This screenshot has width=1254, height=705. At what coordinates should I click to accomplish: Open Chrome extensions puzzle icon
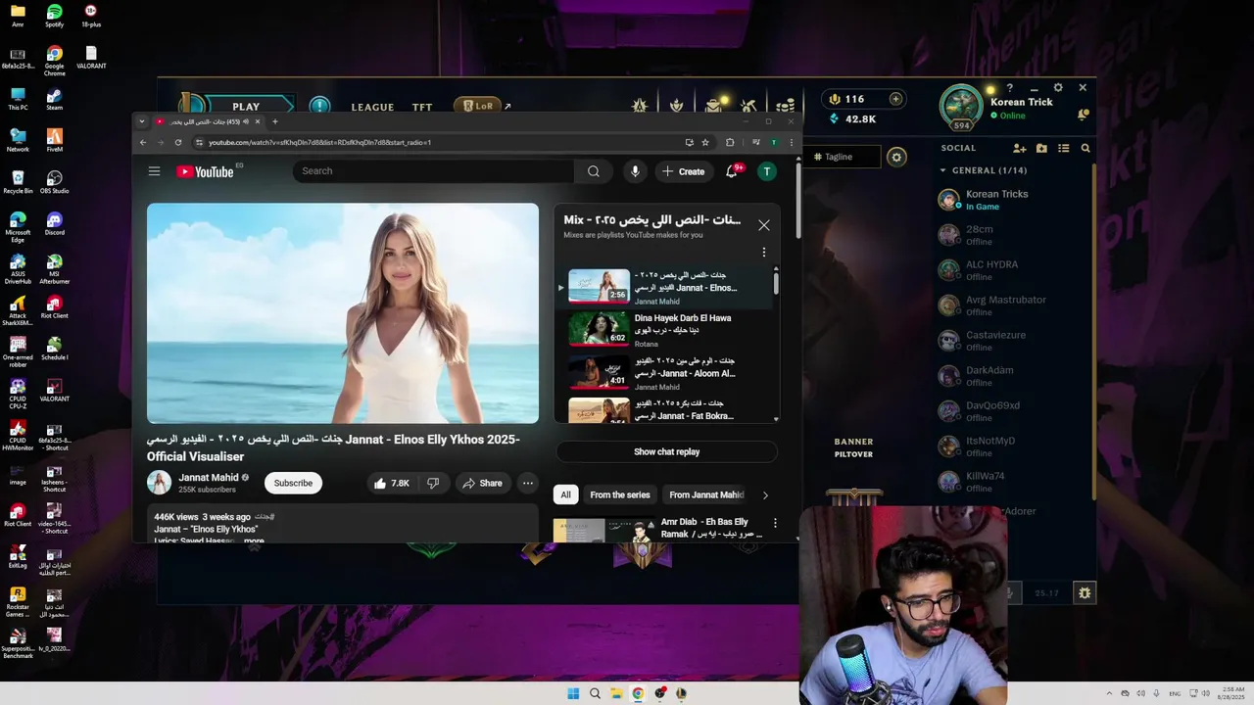[730, 142]
